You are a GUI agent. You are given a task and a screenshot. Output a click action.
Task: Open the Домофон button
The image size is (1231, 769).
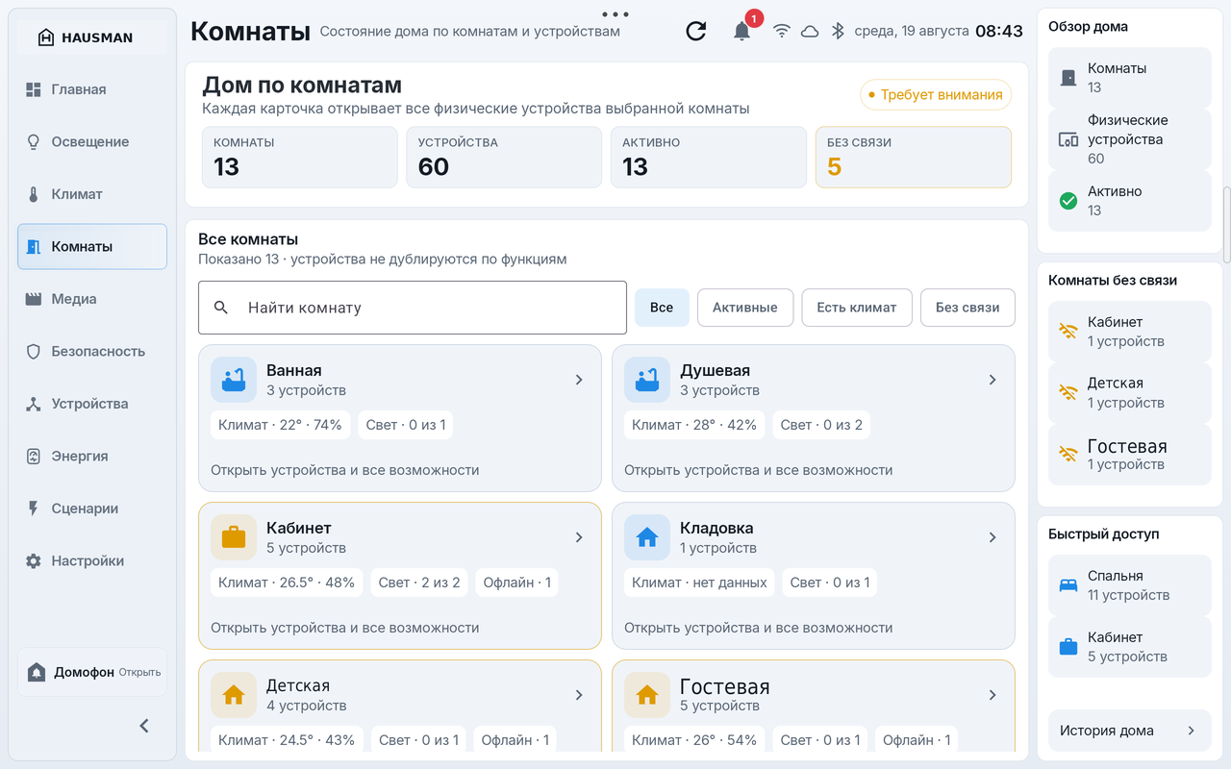(x=92, y=672)
